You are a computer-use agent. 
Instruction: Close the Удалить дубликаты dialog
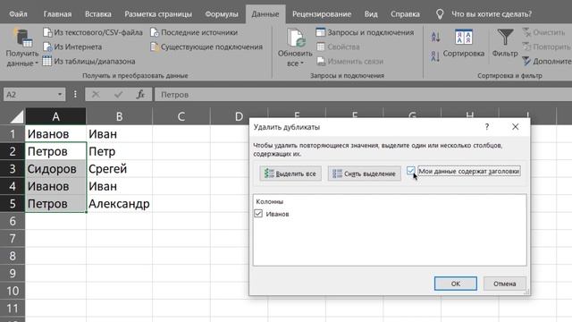click(515, 127)
